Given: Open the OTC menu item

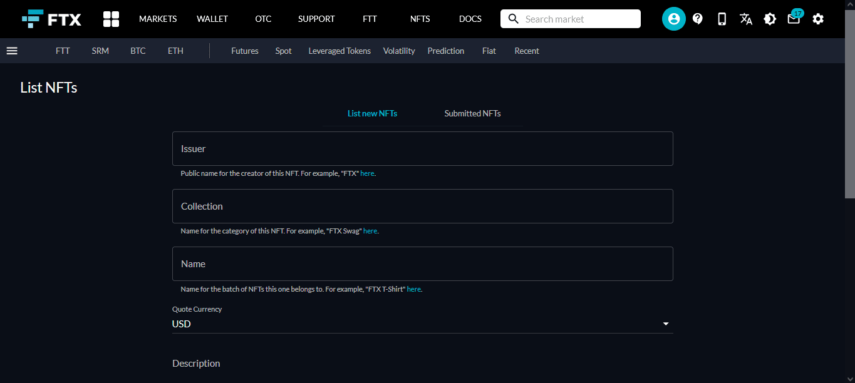Looking at the screenshot, I should 263,19.
